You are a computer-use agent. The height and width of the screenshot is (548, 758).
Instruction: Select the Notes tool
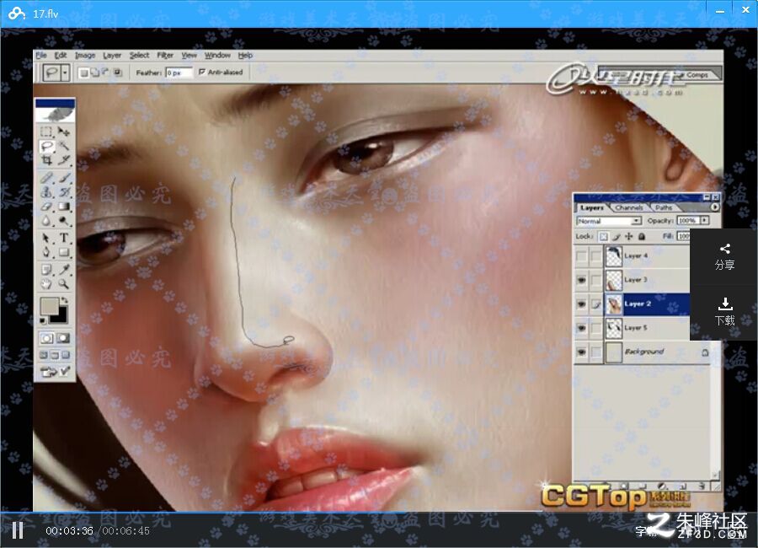tap(46, 269)
